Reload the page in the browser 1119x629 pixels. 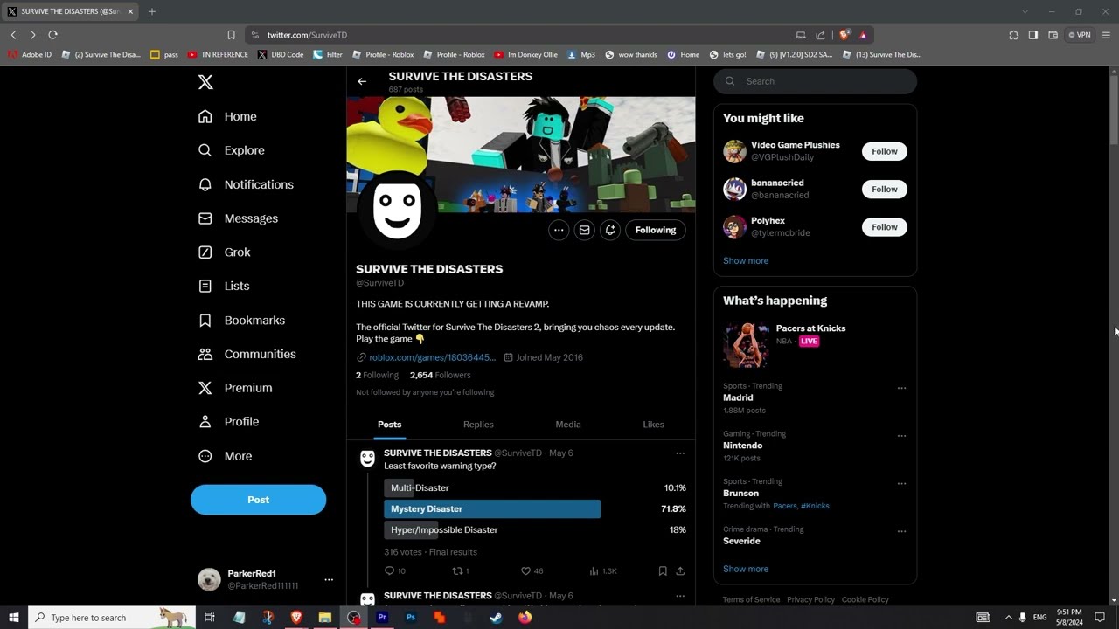click(52, 35)
